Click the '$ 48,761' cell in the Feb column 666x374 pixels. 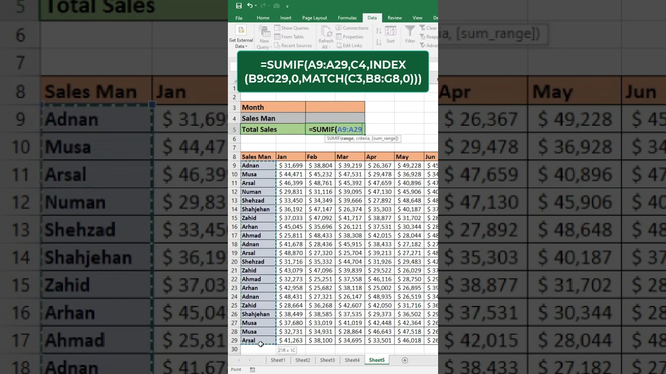coord(321,183)
